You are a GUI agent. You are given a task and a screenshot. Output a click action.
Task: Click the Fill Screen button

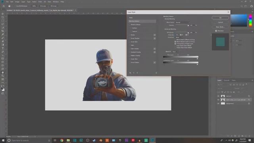(54, 6)
